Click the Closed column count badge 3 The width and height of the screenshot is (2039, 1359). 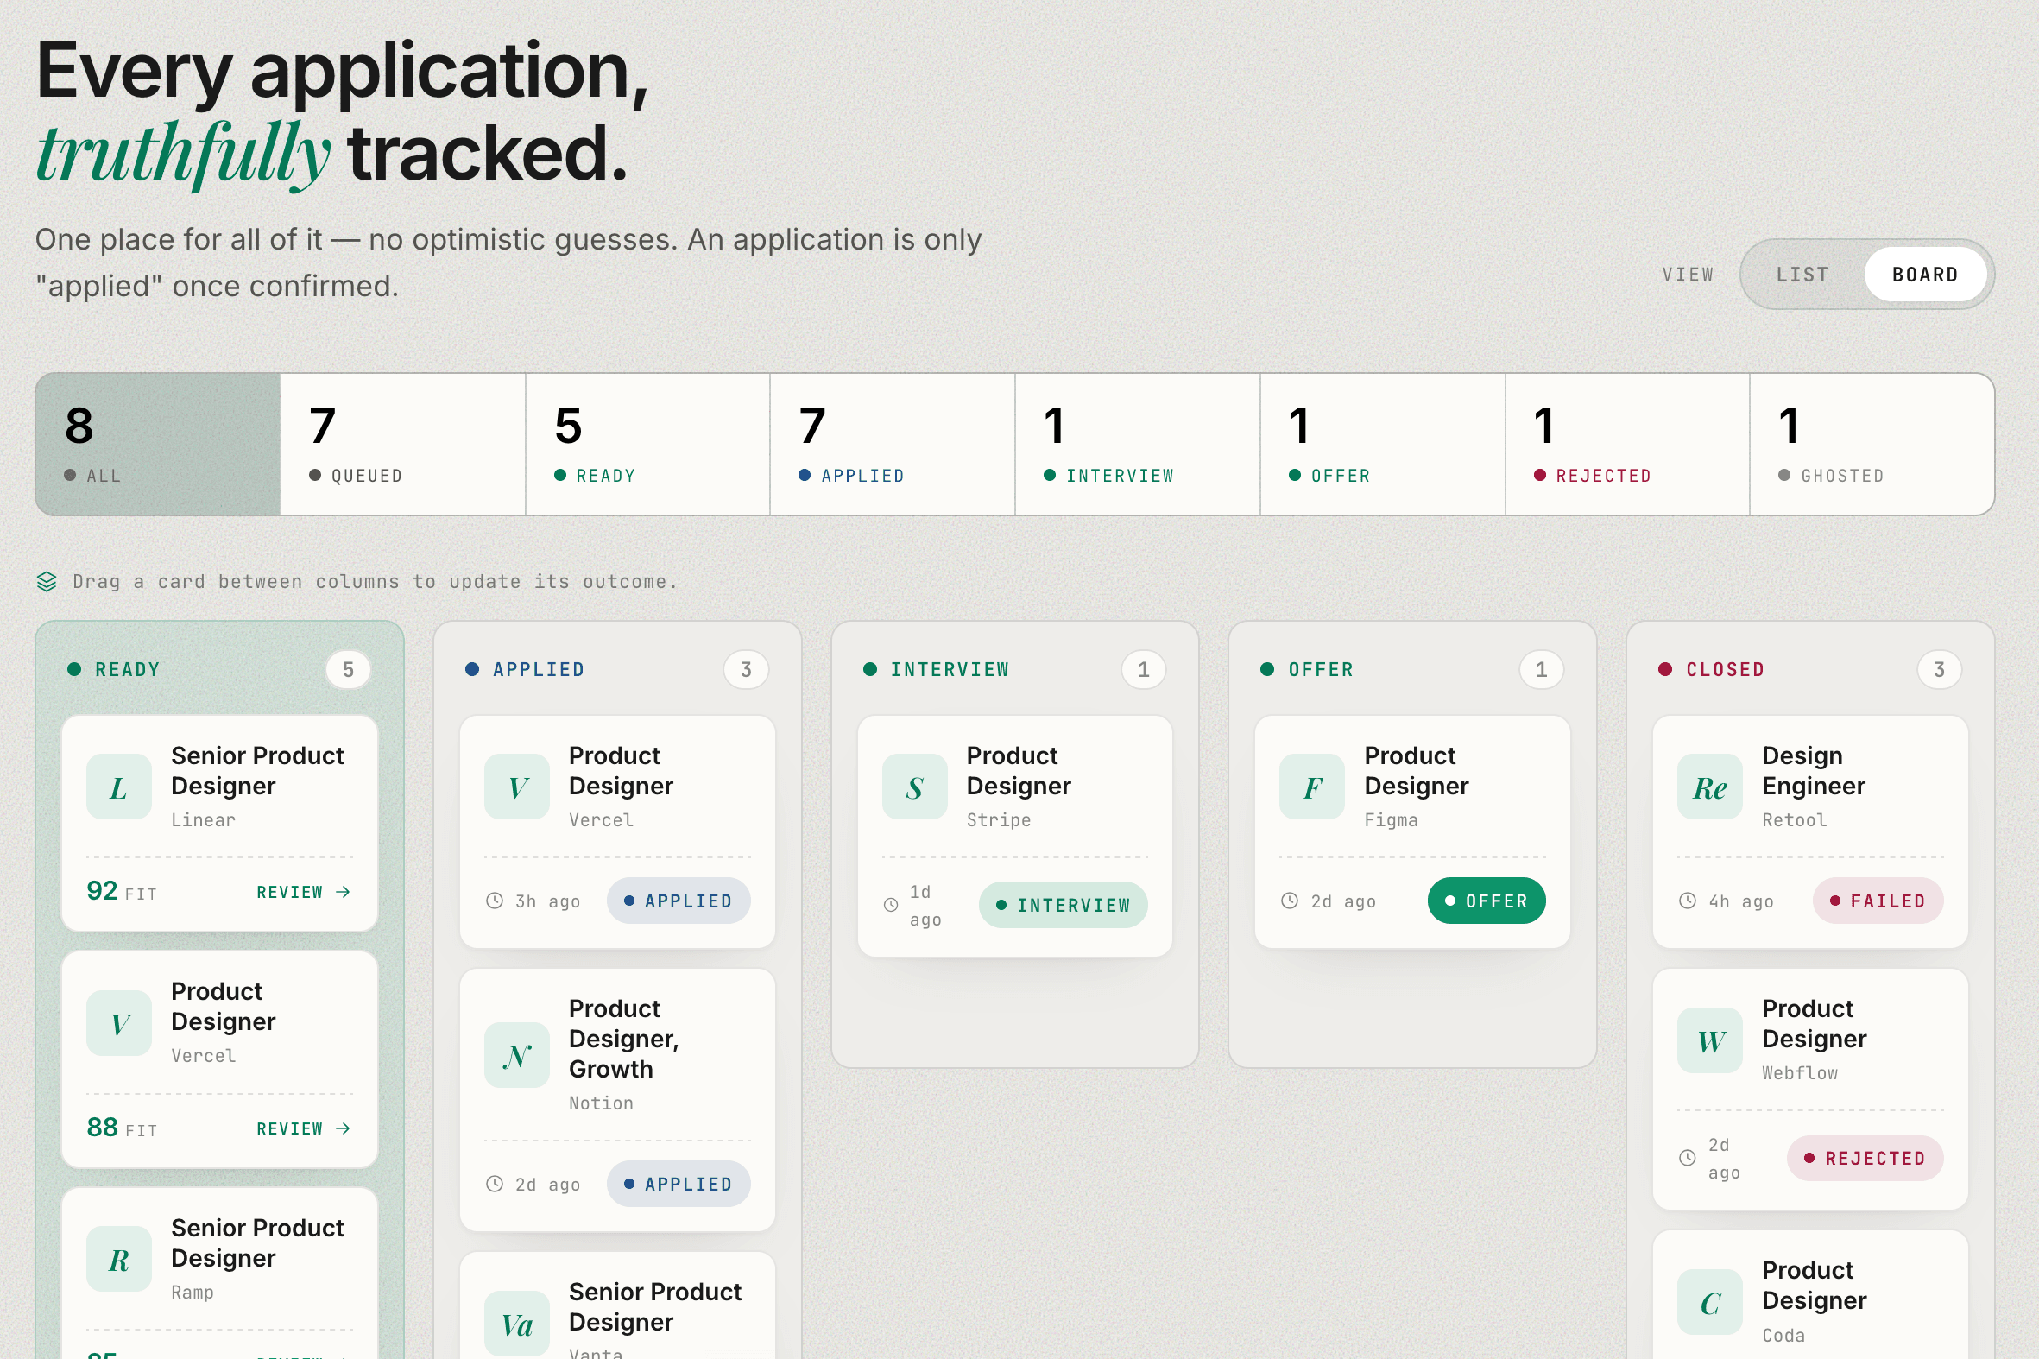coord(1940,669)
